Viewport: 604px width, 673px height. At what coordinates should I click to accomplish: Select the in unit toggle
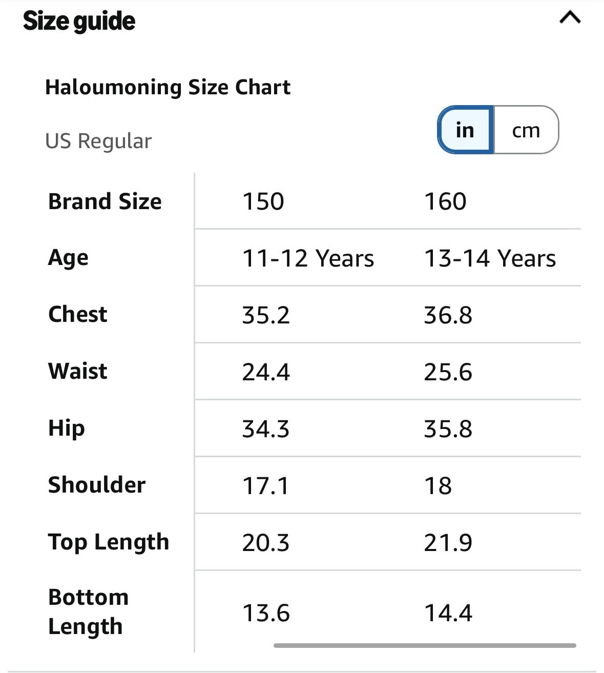point(465,130)
